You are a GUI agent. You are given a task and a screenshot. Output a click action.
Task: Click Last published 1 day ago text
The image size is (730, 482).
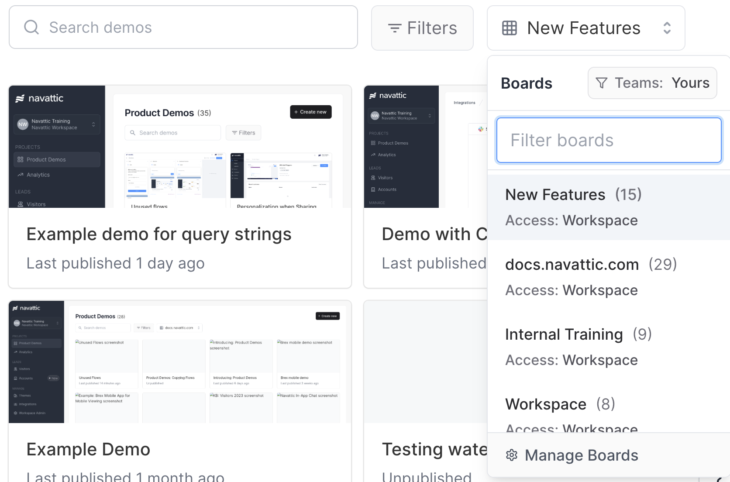[115, 263]
